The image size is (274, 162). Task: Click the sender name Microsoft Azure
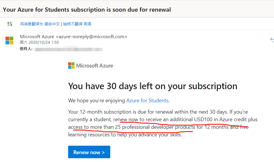click(x=37, y=37)
